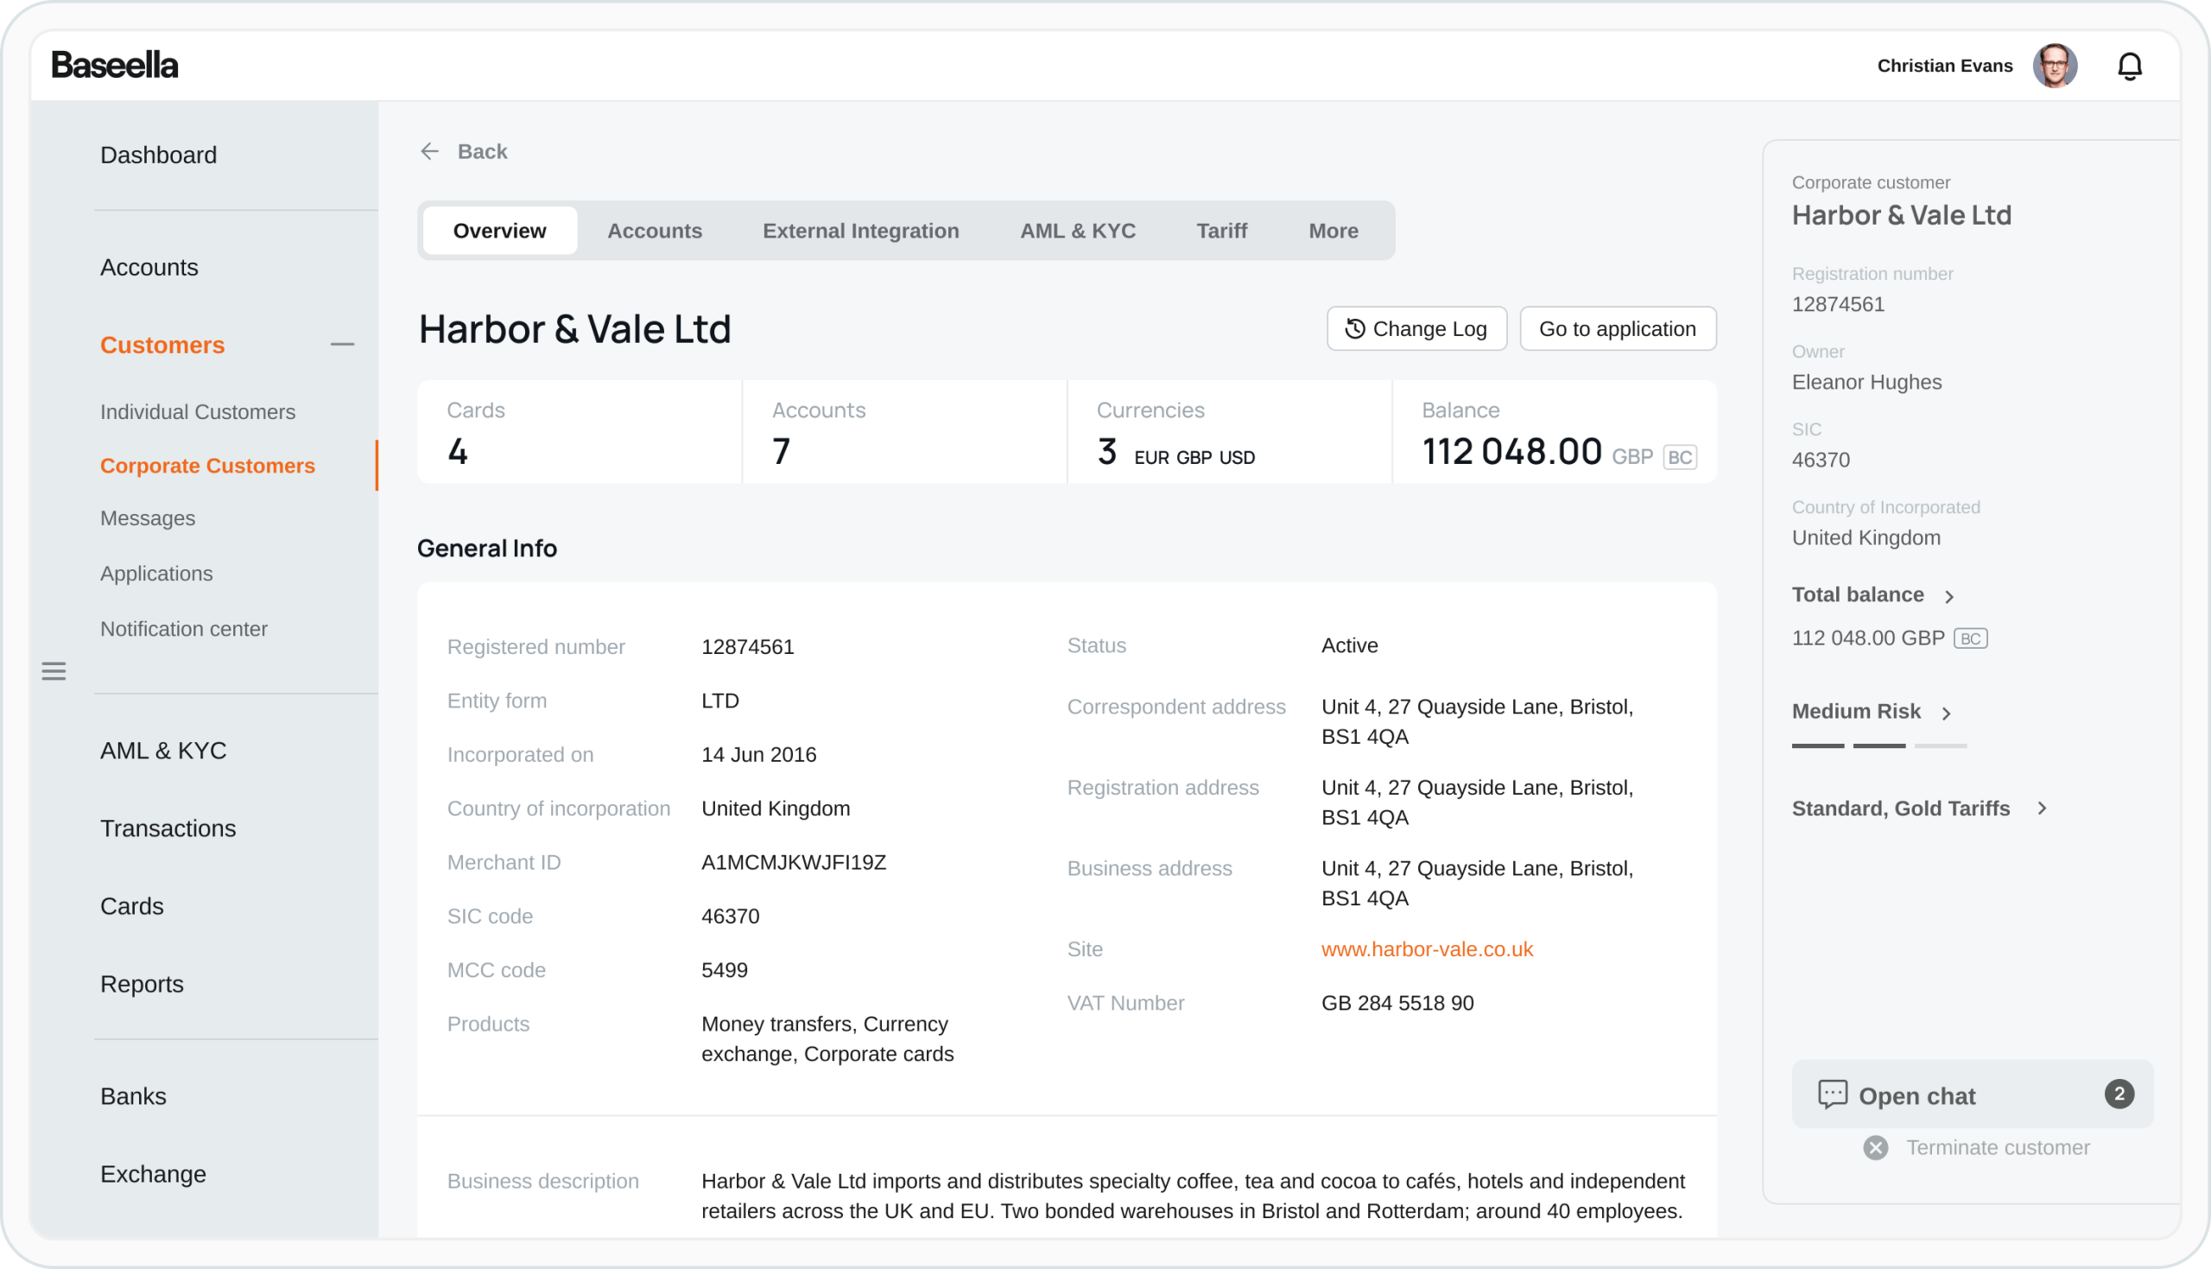Click the Open chat button
Screen dimensions: 2211x1269
pyautogui.click(x=1973, y=1095)
